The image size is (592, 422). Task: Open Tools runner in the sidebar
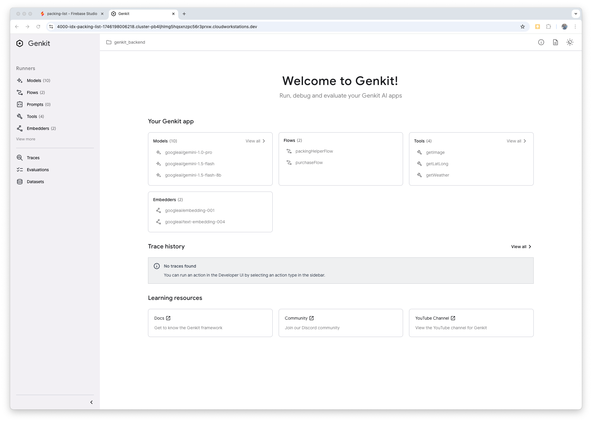pos(35,116)
